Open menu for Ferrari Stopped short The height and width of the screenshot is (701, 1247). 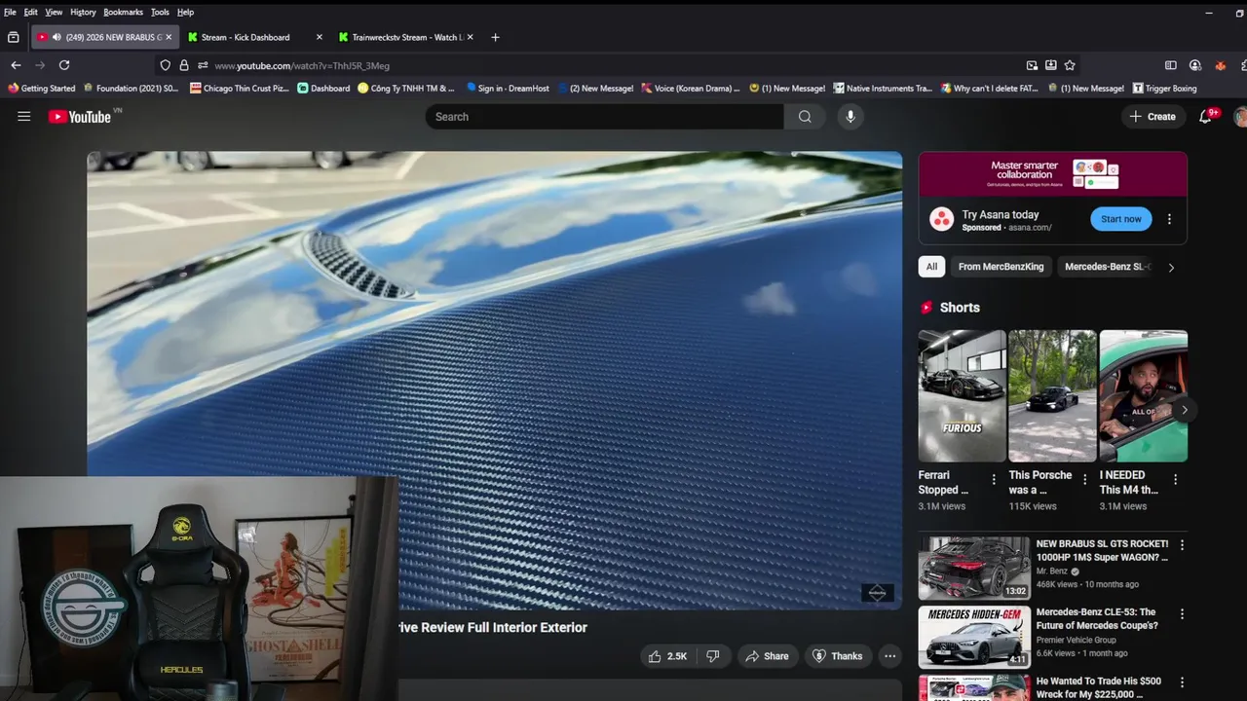(x=994, y=479)
